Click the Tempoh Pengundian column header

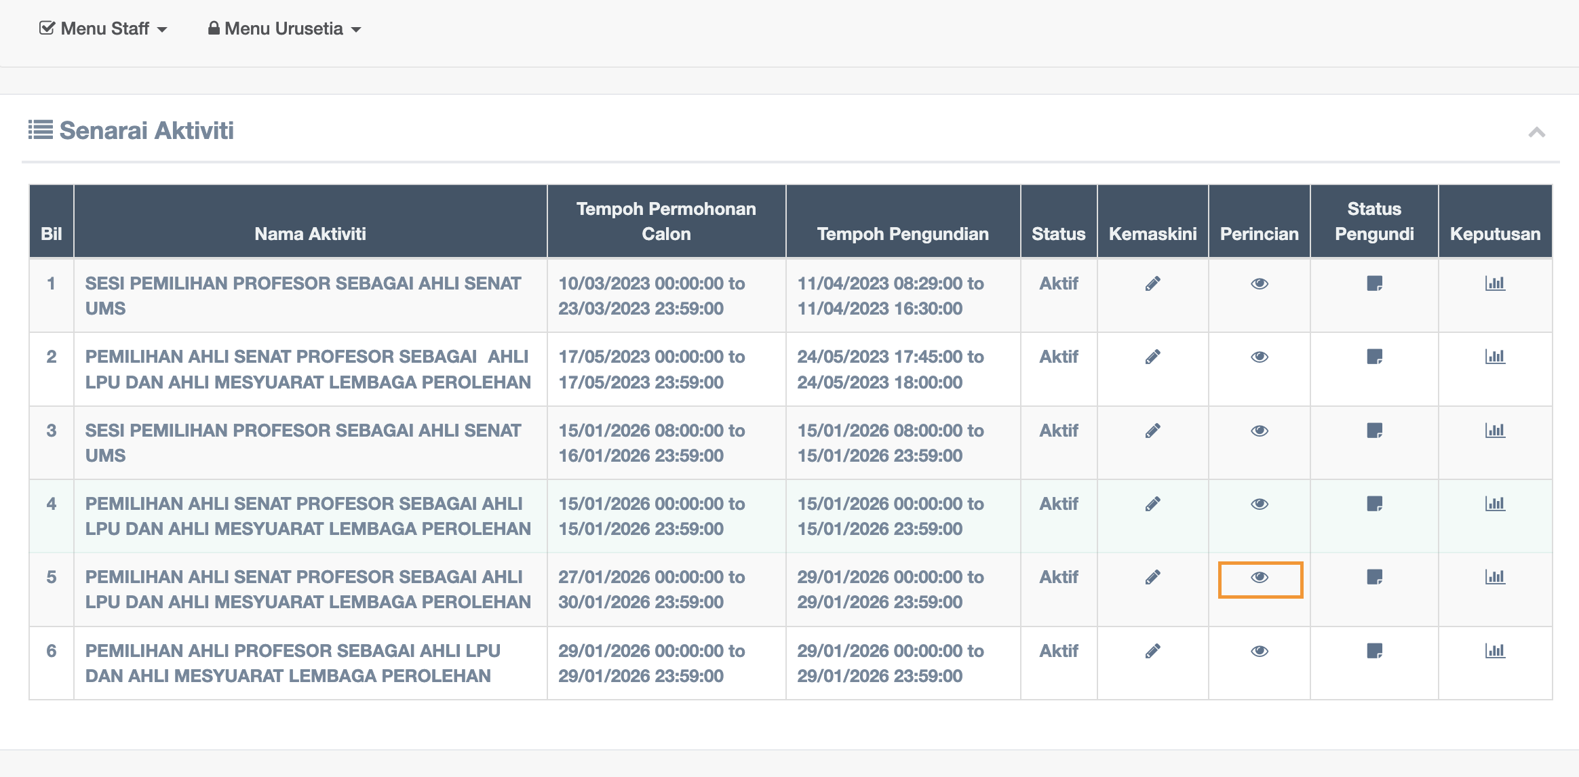pyautogui.click(x=903, y=234)
